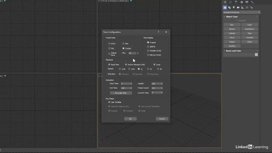
Task: Click the Re-scale Time button
Action: [x=121, y=93]
